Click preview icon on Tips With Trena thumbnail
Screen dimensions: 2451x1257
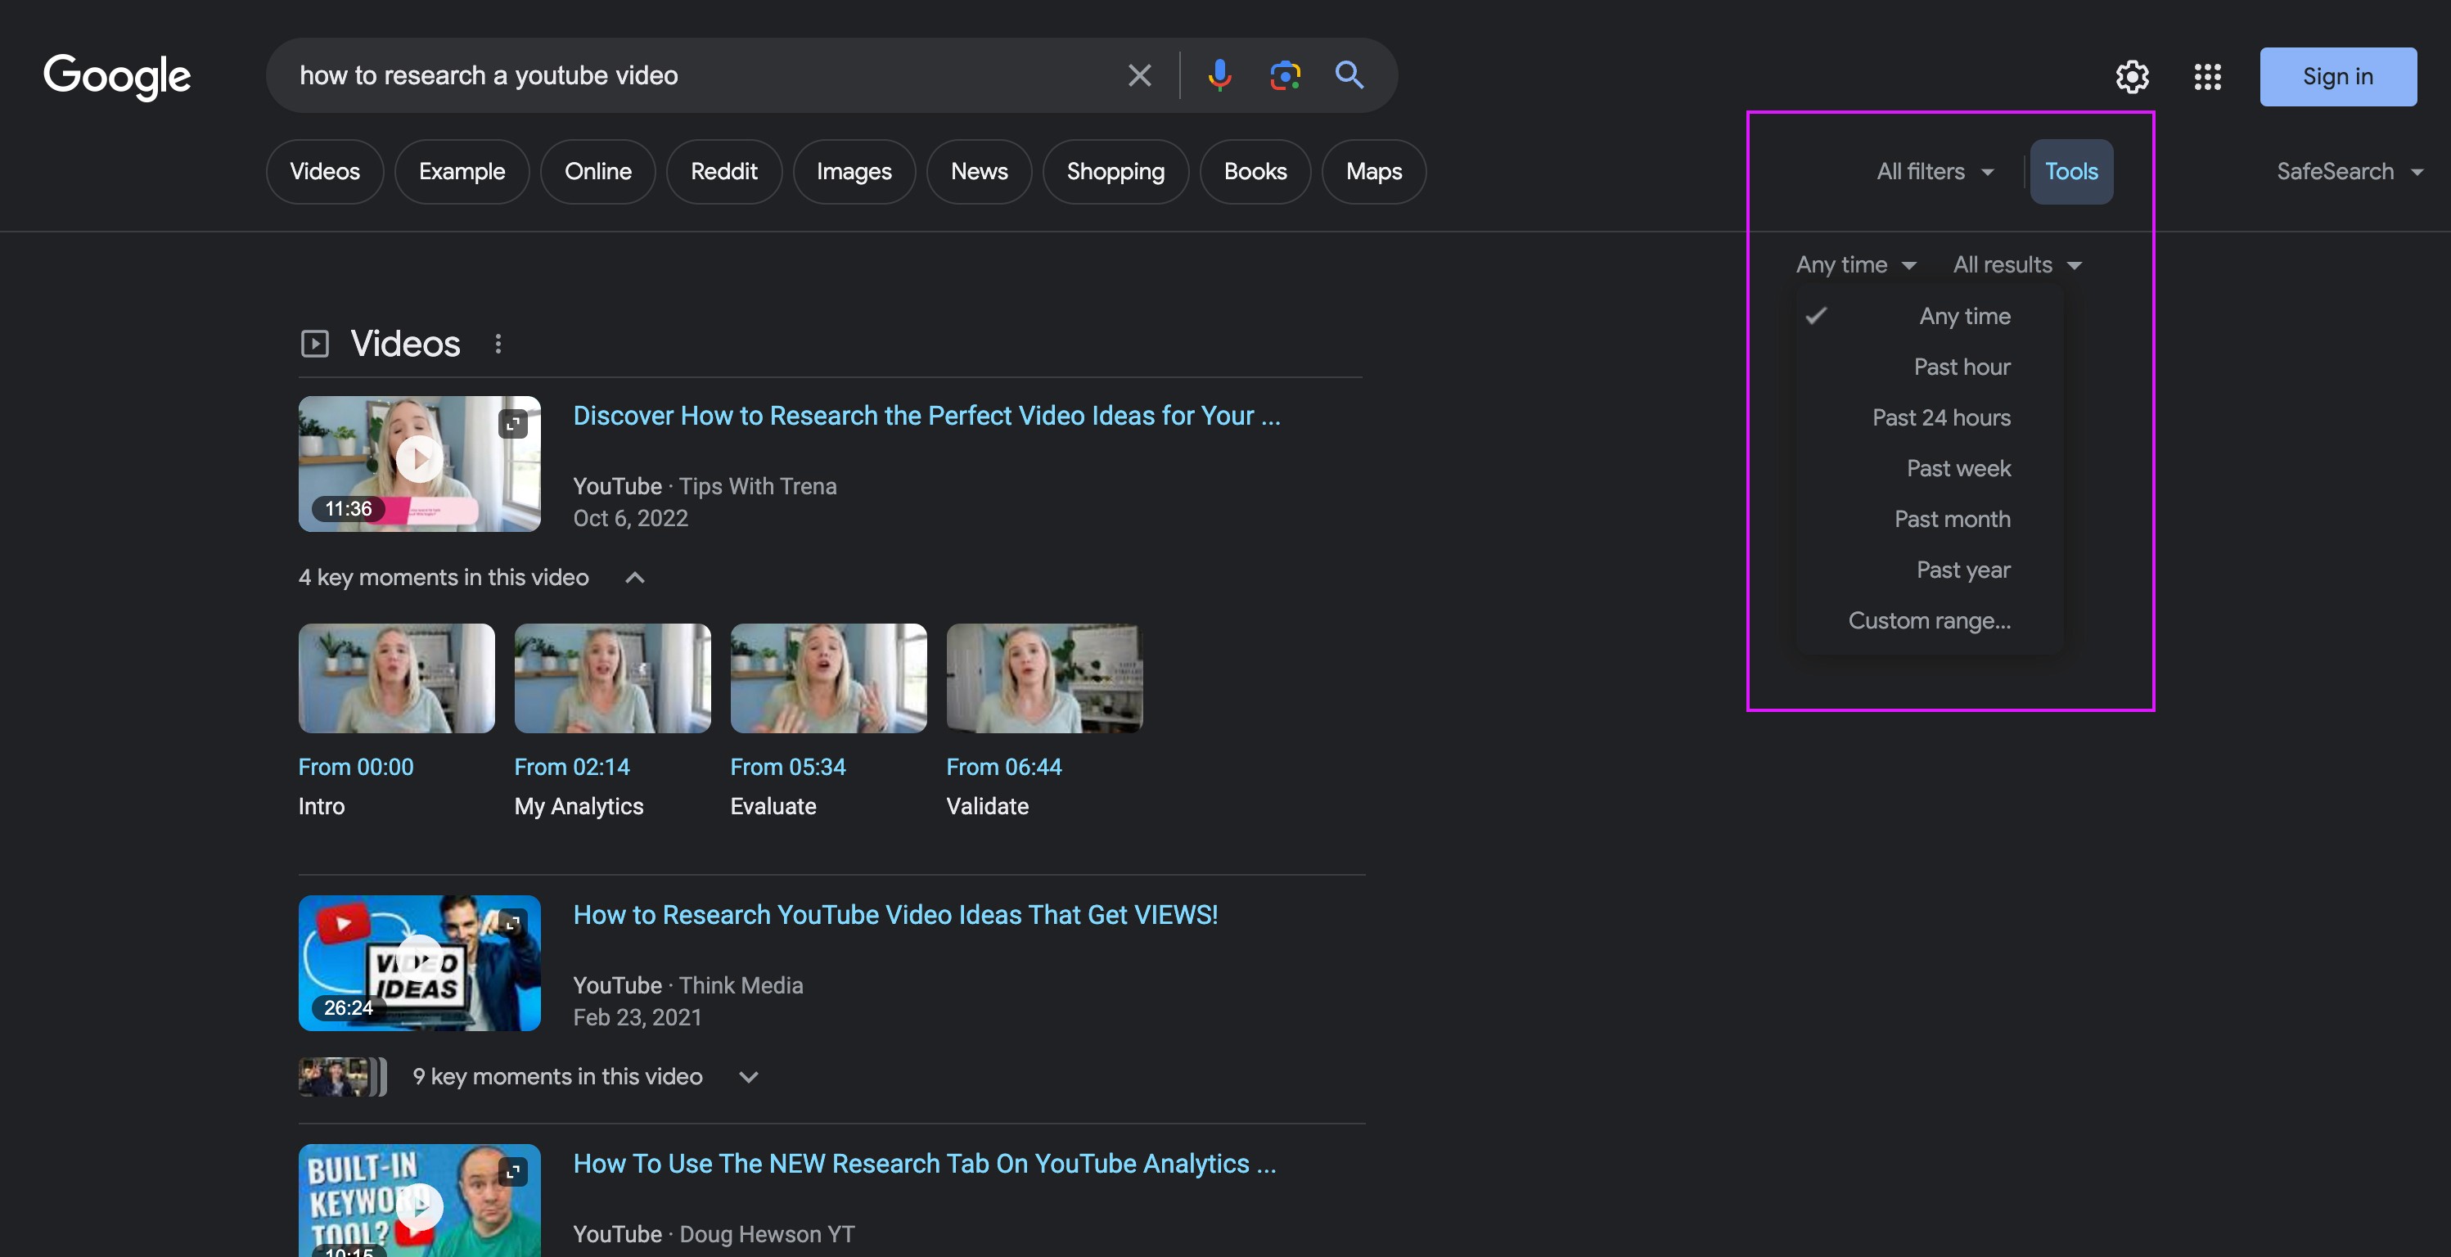tap(513, 423)
